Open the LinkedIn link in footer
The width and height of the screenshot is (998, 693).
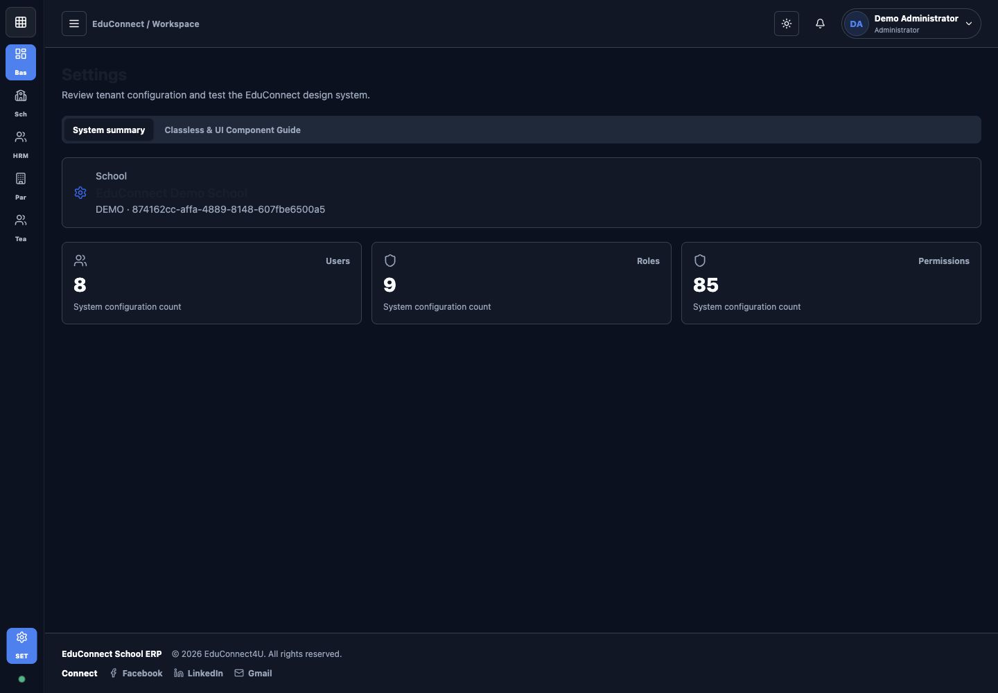[x=198, y=673]
